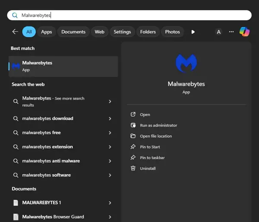Viewport: 259px width, 222px height.
Task: Click the pin icon beside Pin to Start
Action: pyautogui.click(x=133, y=146)
